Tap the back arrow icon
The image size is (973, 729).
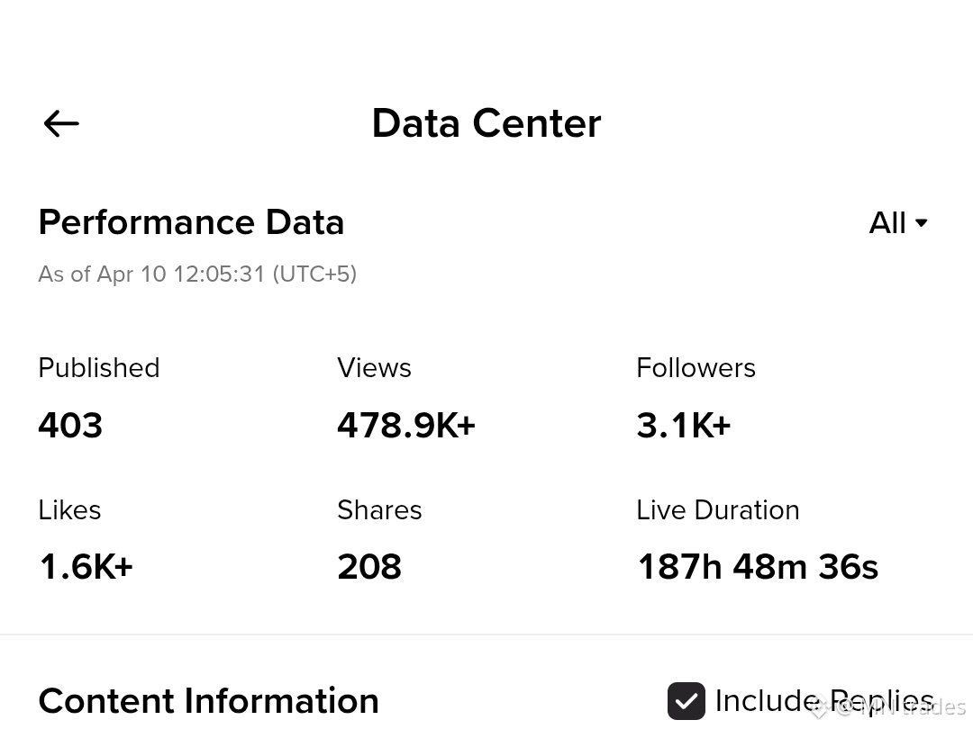pyautogui.click(x=61, y=123)
